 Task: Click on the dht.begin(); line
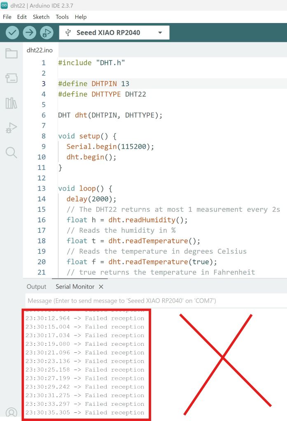91,157
